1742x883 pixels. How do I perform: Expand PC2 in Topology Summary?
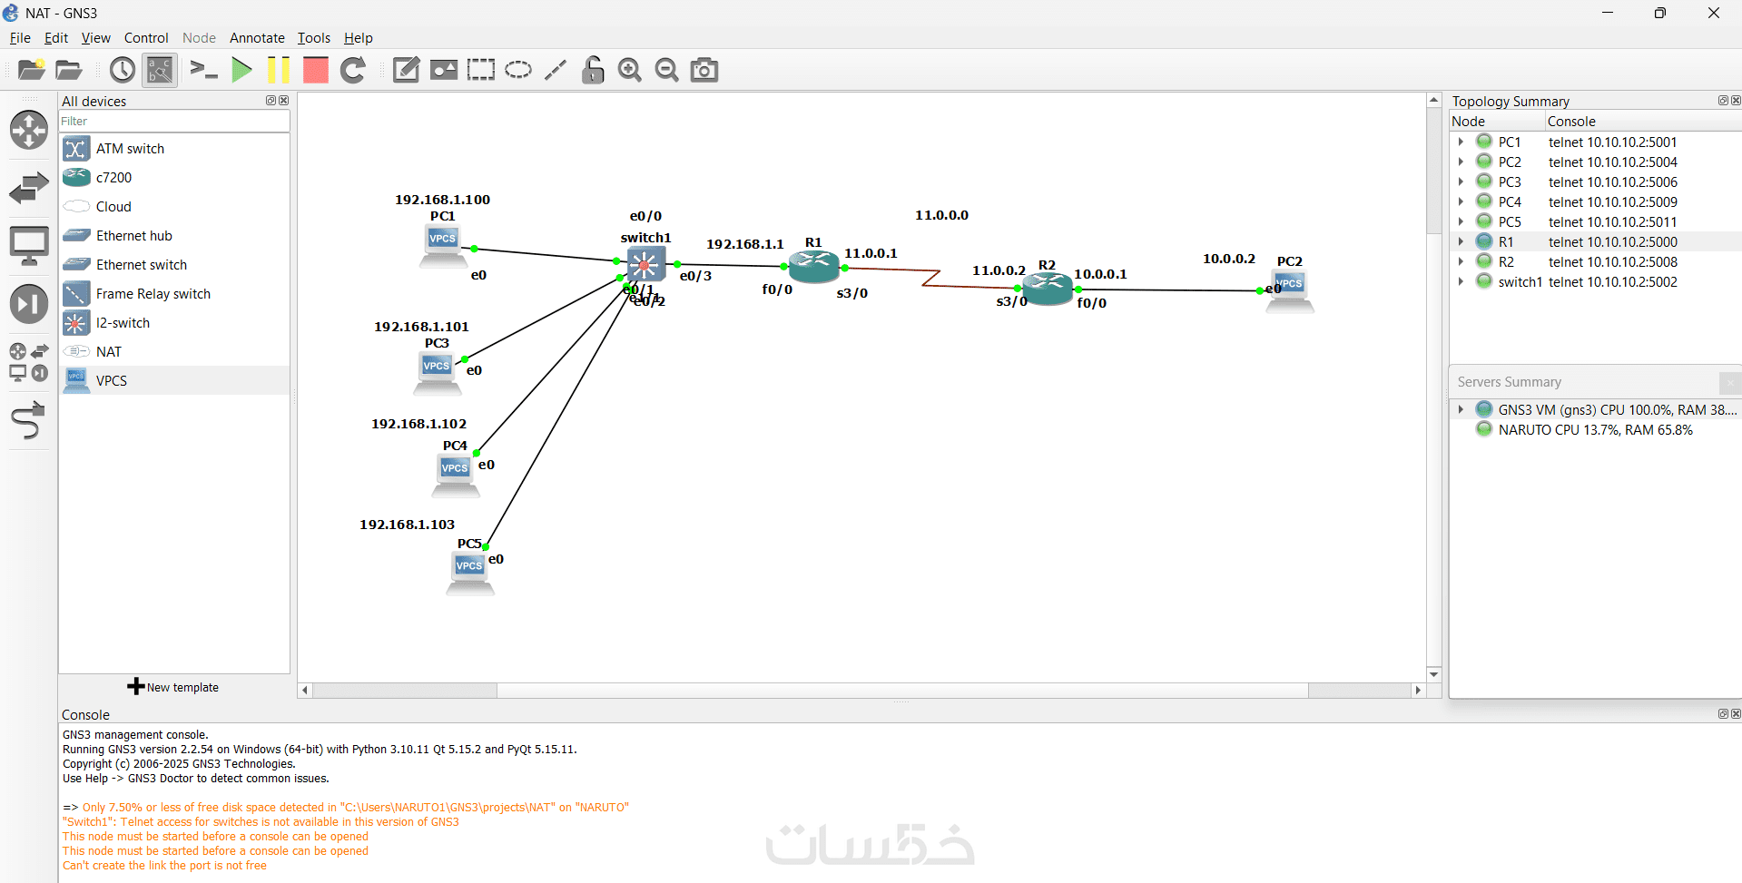tap(1461, 162)
